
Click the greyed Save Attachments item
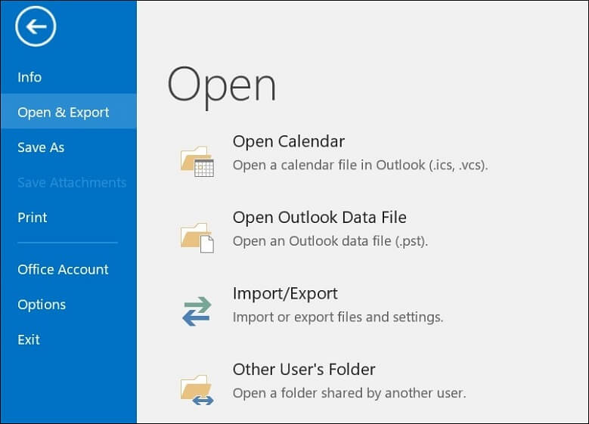[x=68, y=182]
